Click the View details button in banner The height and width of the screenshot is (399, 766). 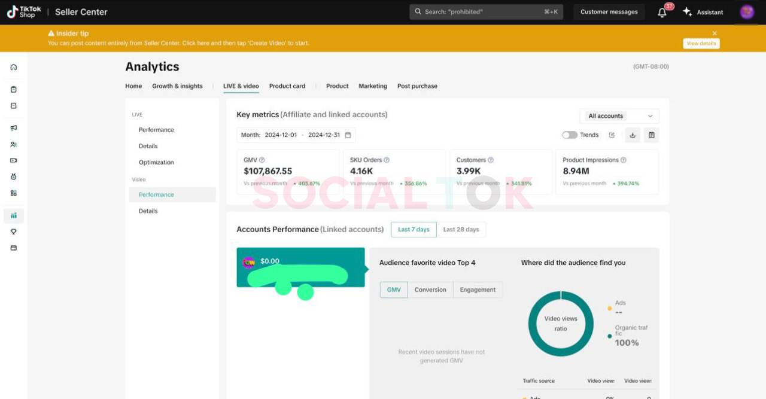click(x=701, y=44)
